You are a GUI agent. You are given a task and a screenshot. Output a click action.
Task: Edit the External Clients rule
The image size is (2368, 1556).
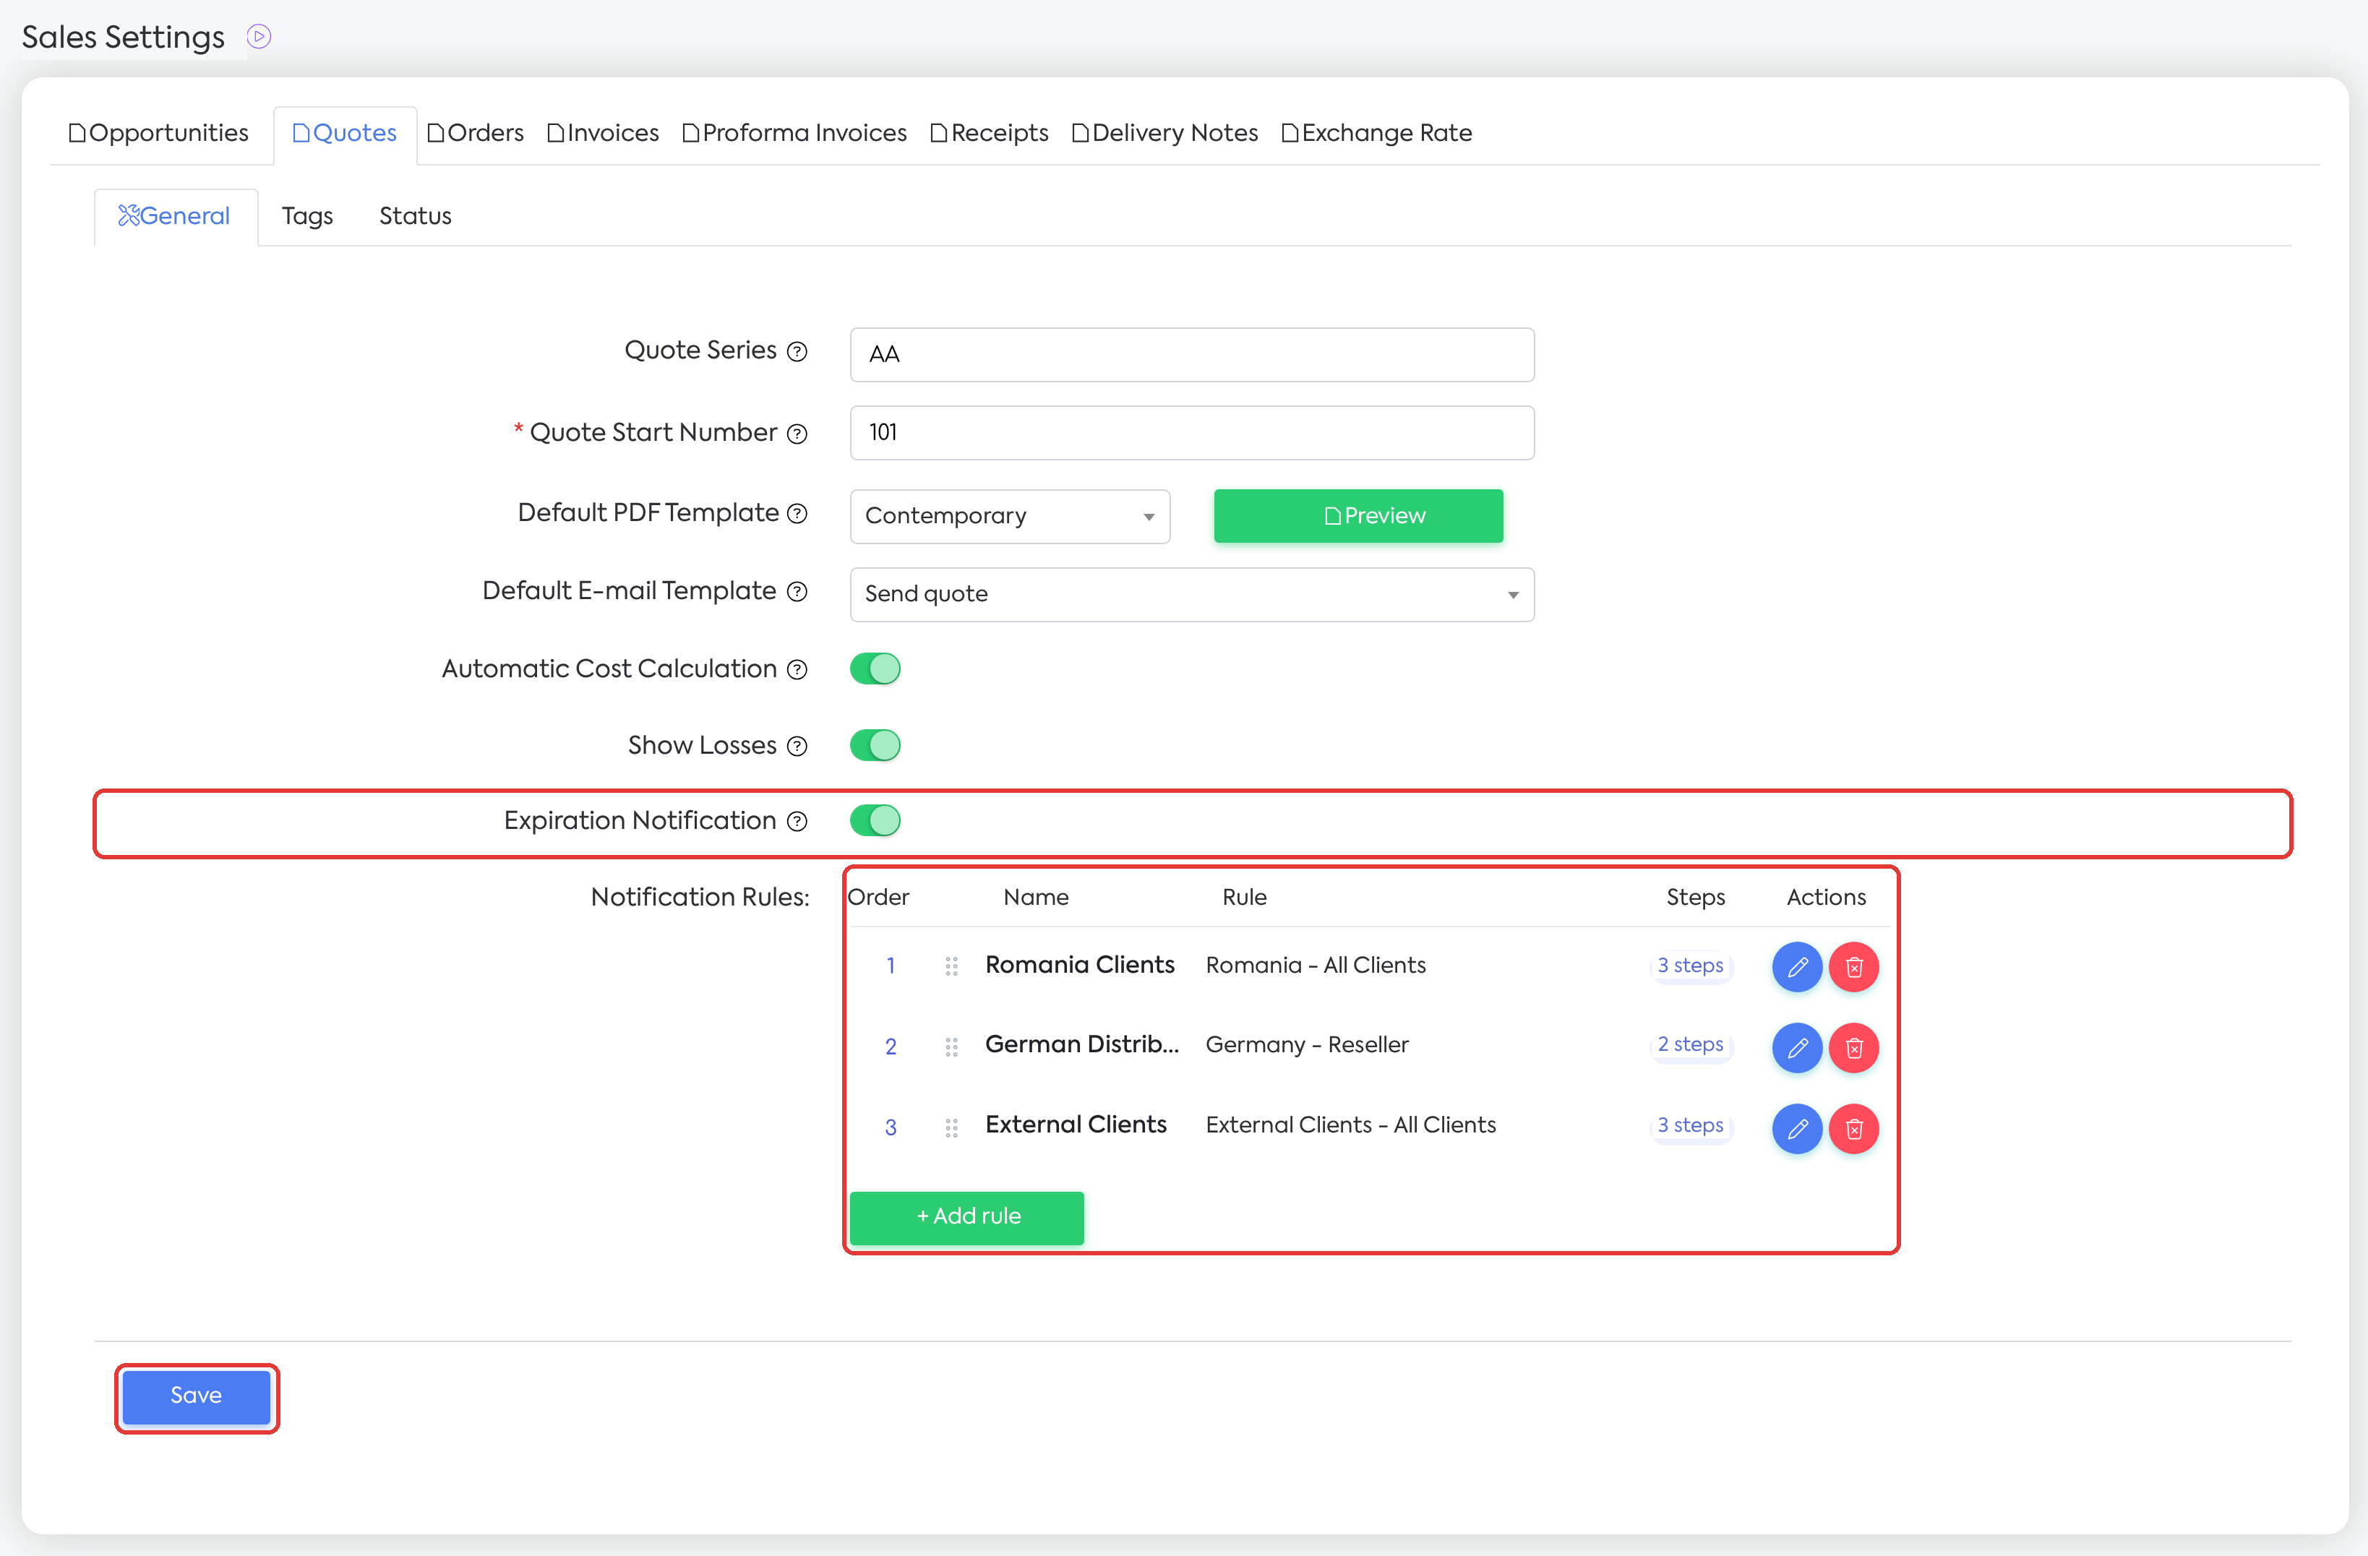(1797, 1129)
